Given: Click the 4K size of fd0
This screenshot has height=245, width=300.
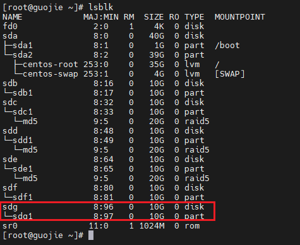Looking at the screenshot, I should click(x=159, y=27).
